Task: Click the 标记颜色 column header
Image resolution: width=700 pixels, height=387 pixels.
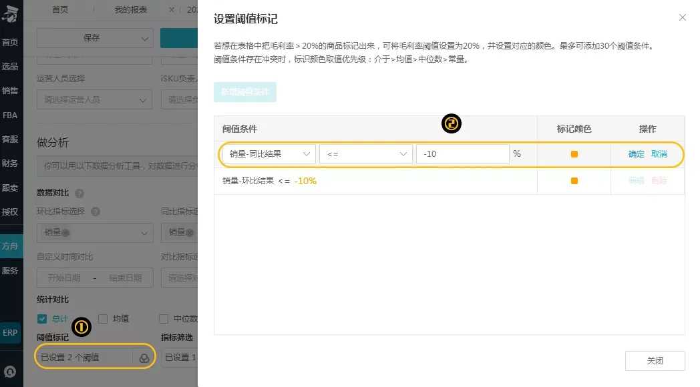Action: coord(574,129)
